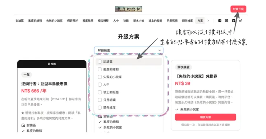The width and height of the screenshot is (266, 139).
Task: Click the 逆熵行者:巨型早鳥優惠價 title
Action: point(44,84)
